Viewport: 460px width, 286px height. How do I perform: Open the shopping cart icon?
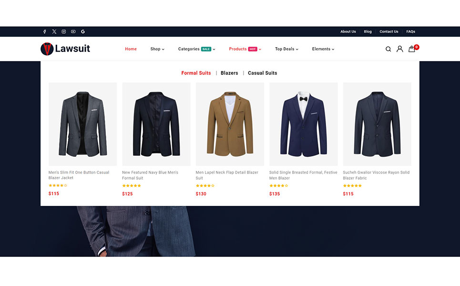[412, 49]
